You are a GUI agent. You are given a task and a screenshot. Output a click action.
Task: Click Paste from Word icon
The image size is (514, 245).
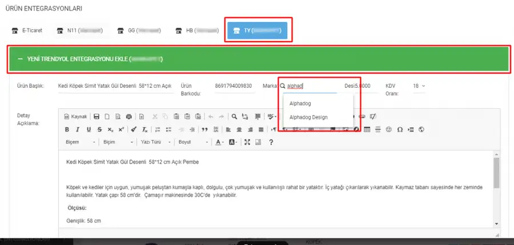point(198,116)
